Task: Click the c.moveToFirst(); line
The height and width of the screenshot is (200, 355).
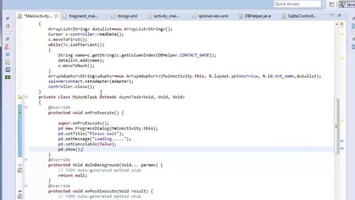Action: click(68, 39)
